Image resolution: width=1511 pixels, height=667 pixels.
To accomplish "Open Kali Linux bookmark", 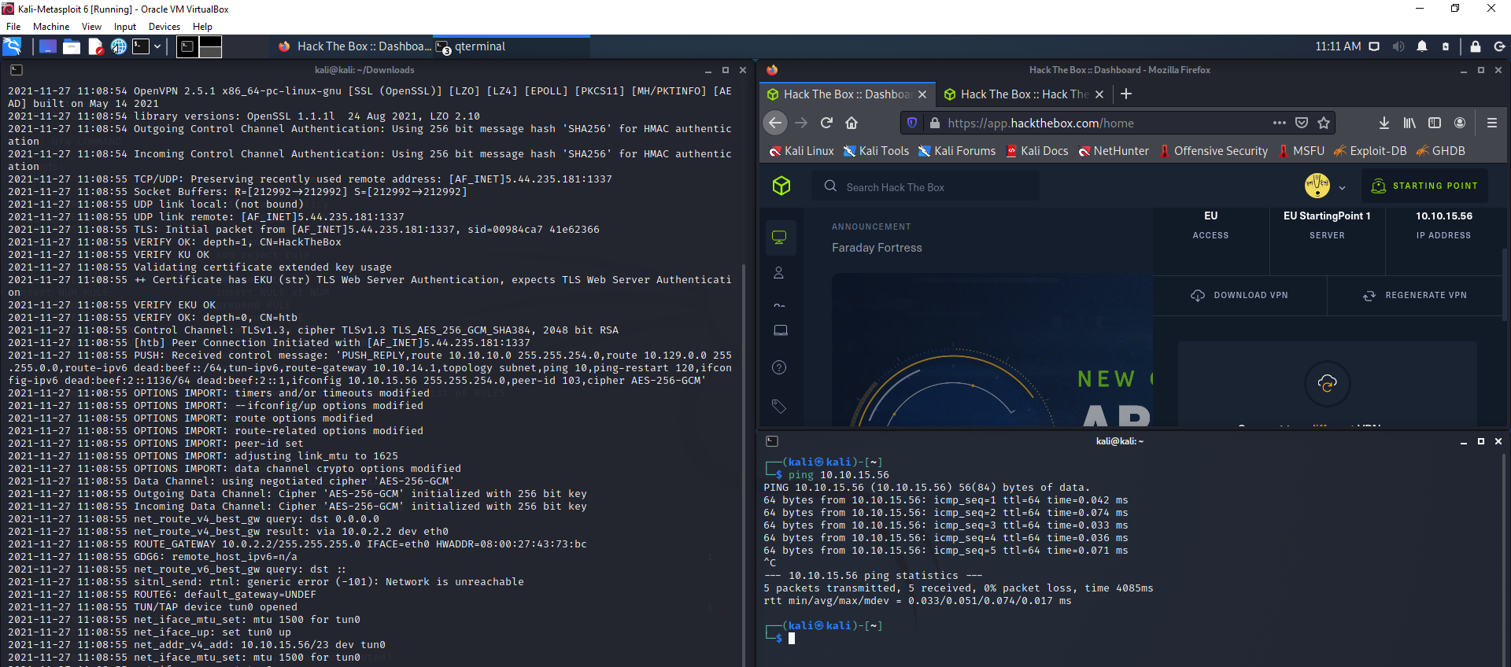I will click(801, 151).
